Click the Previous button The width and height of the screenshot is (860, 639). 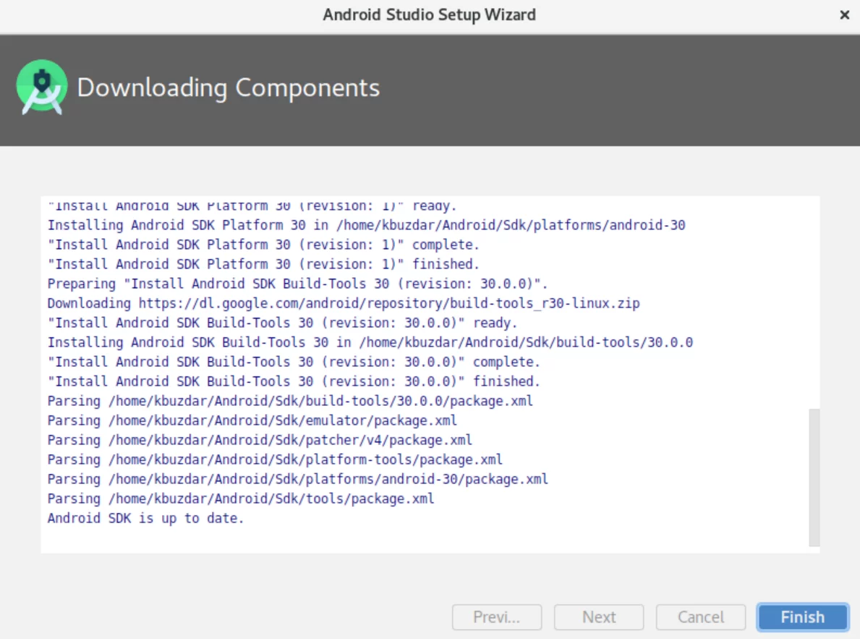496,617
